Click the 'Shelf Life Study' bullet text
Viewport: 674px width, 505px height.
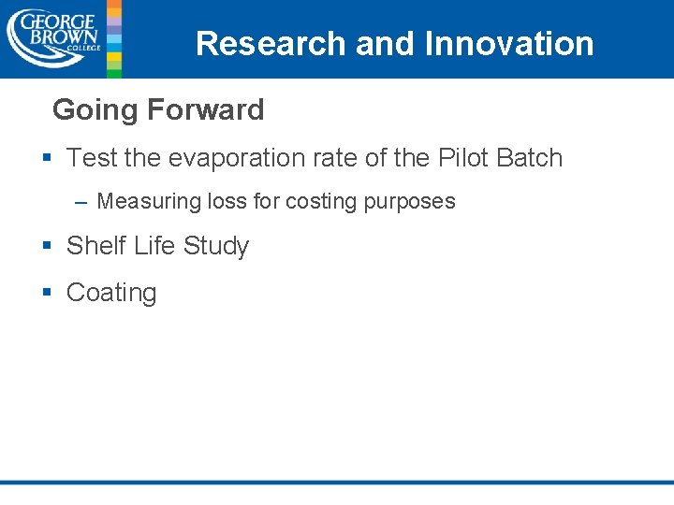157,246
